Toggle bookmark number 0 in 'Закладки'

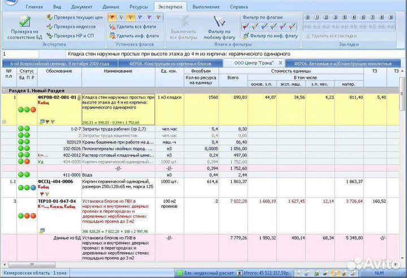pyautogui.click(x=308, y=18)
